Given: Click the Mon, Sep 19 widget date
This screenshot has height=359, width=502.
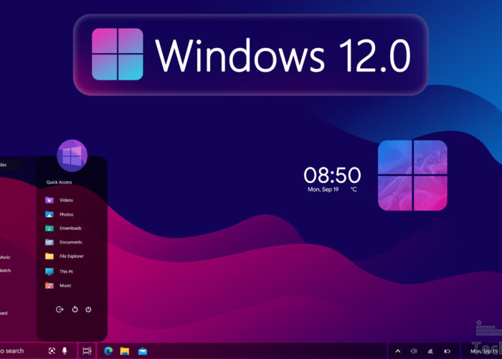Looking at the screenshot, I should [323, 190].
